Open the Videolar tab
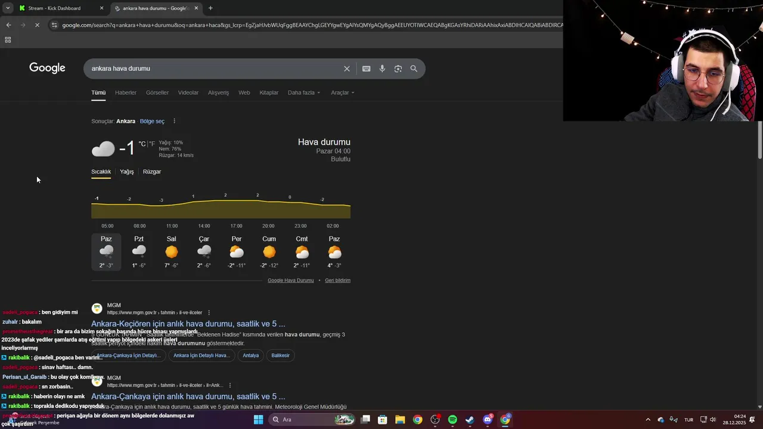The image size is (763, 429). click(188, 92)
